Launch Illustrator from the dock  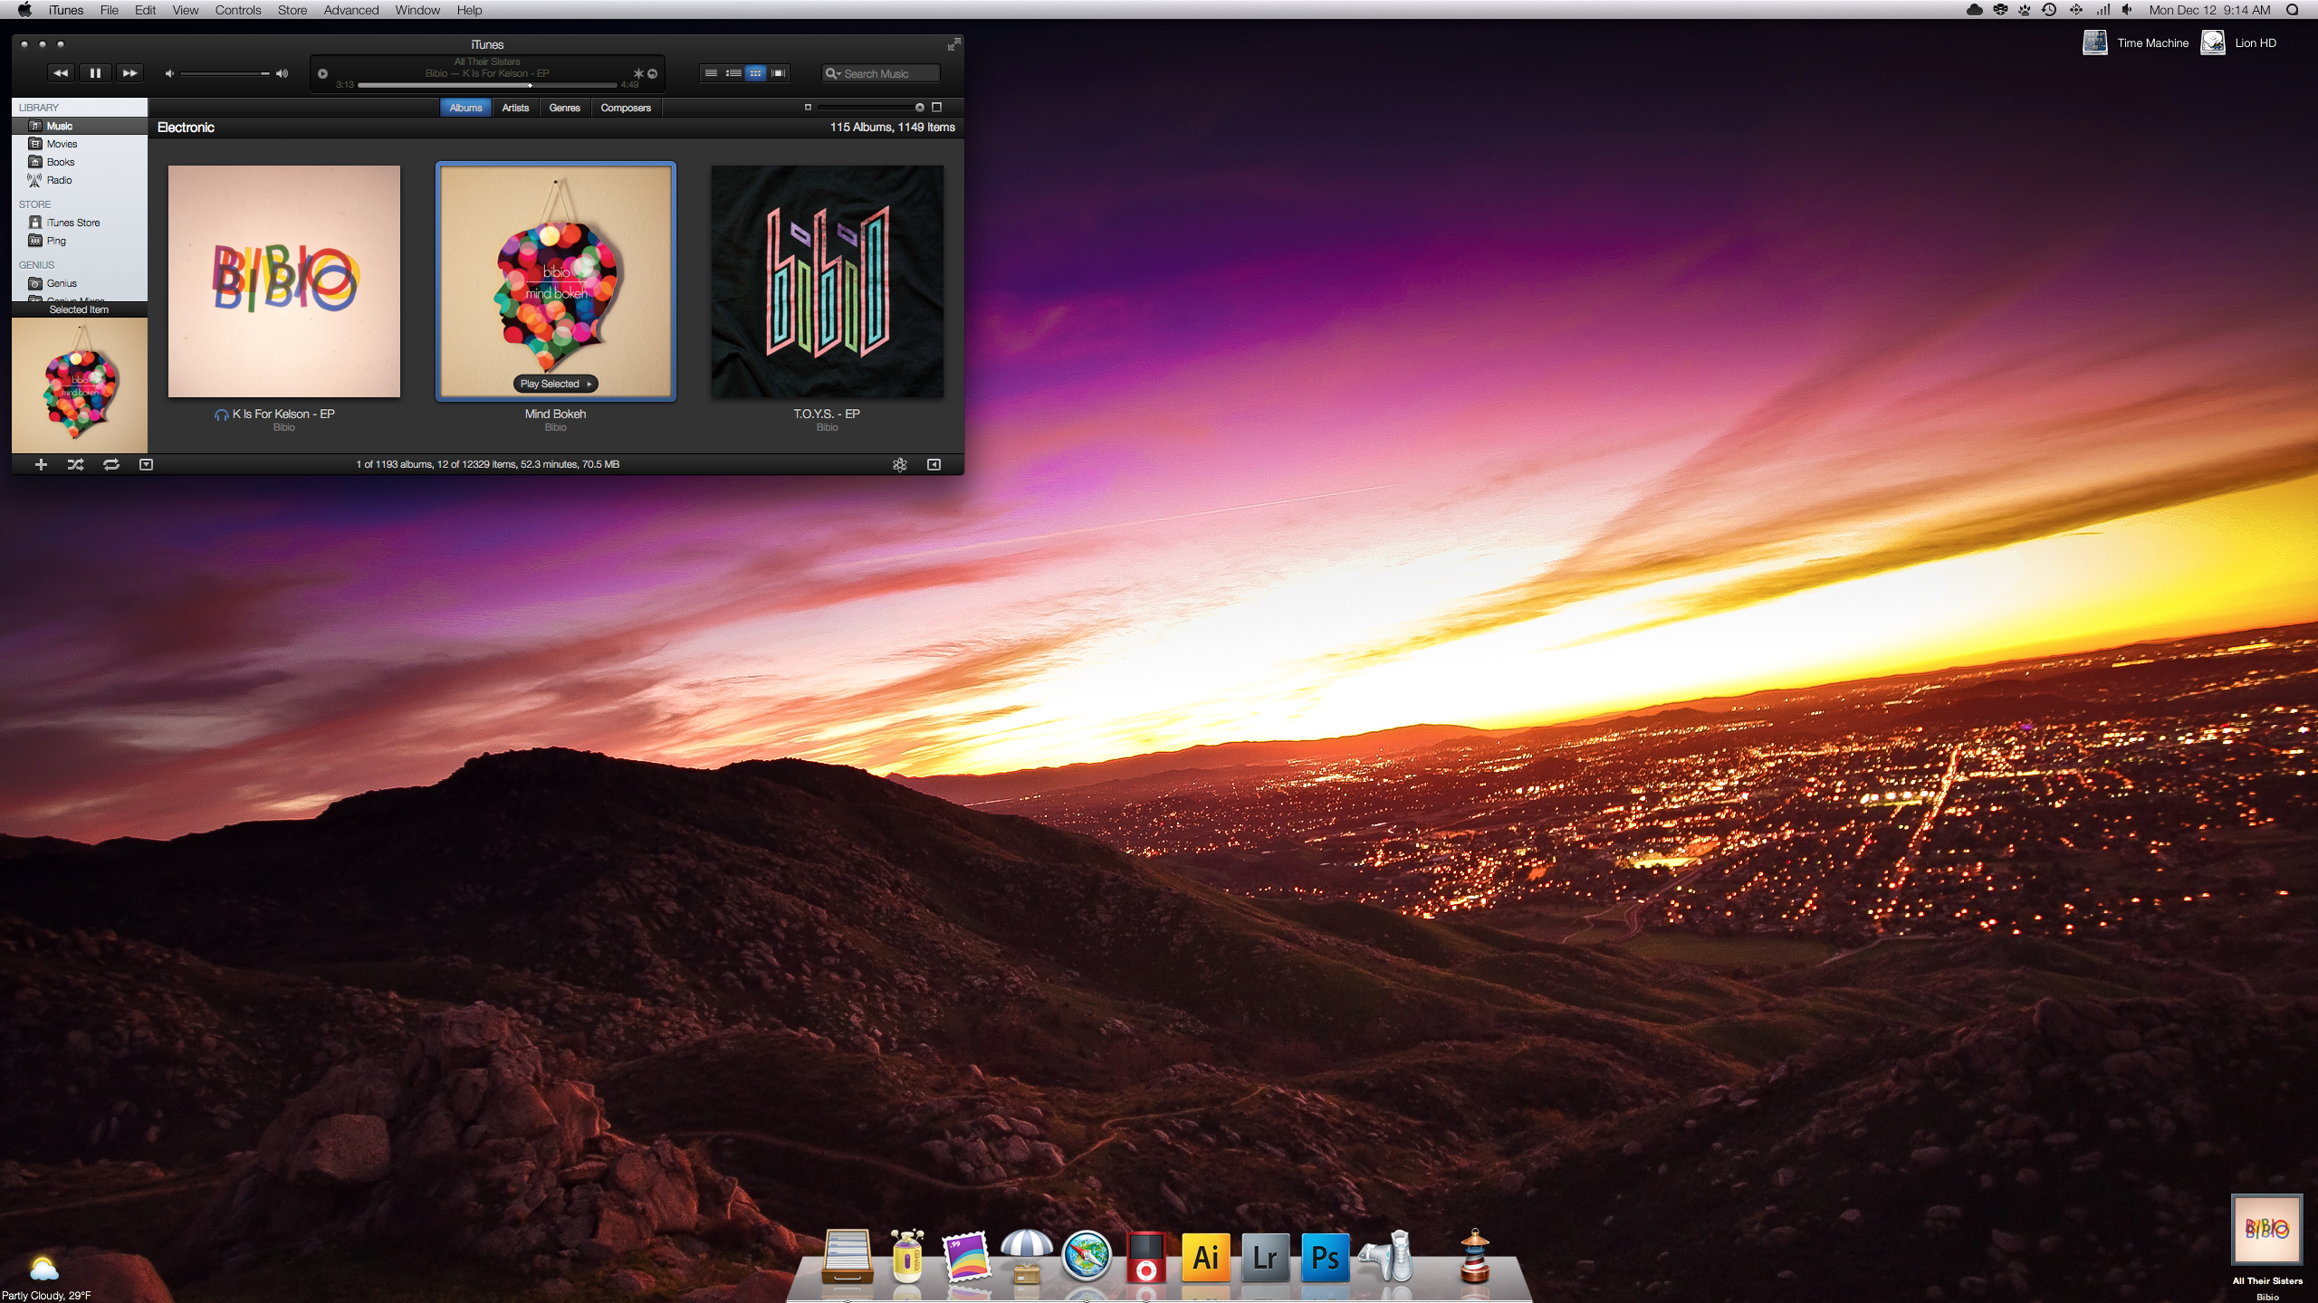click(1205, 1258)
